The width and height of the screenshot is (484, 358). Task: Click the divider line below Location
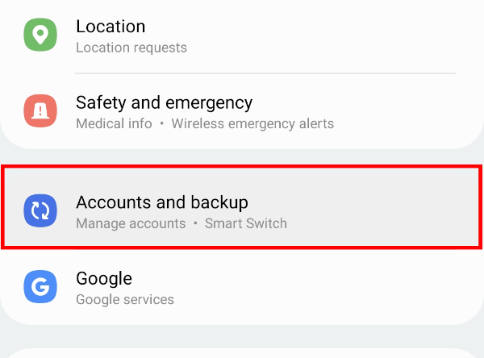(x=265, y=73)
